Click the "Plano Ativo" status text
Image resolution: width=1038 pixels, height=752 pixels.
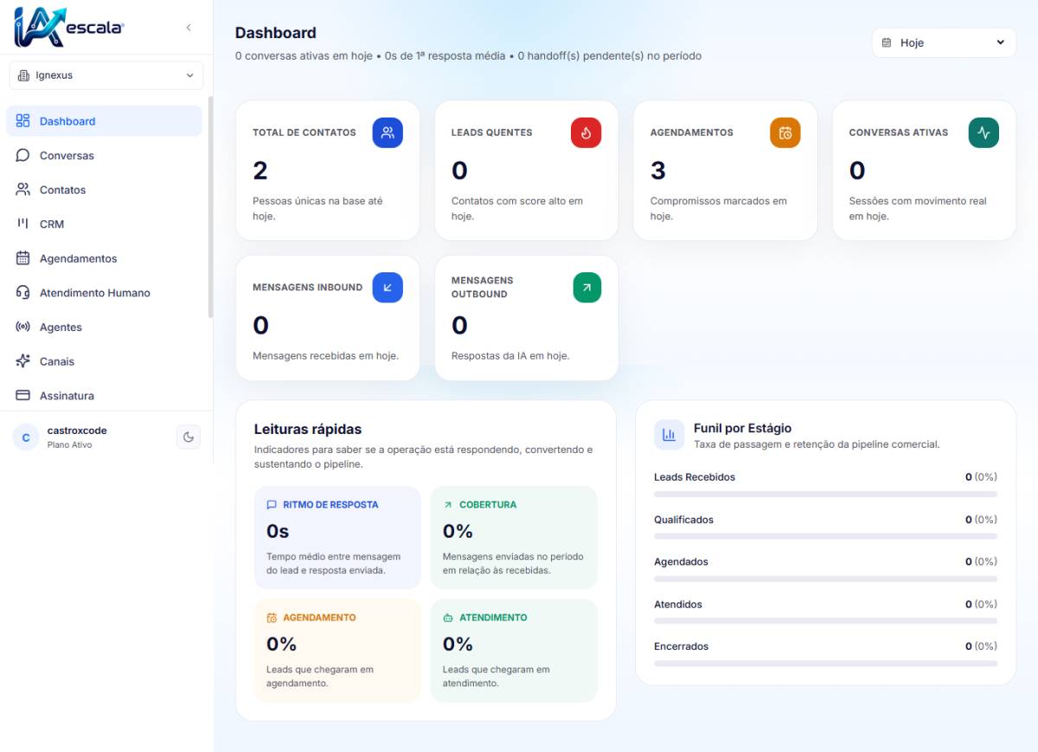(x=69, y=445)
